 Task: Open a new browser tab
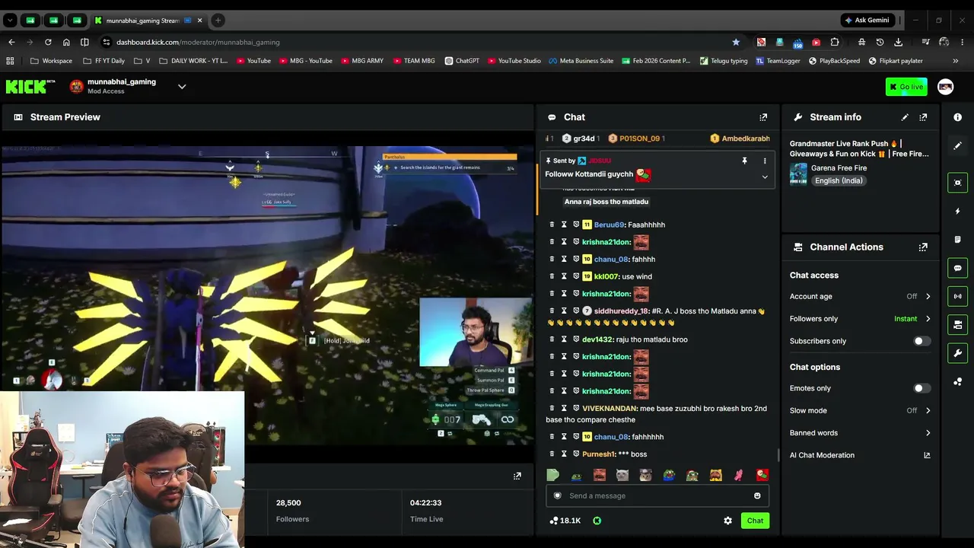point(218,21)
